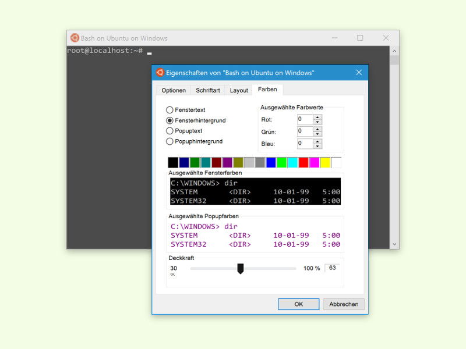Pick the teal color swatch
466x349 pixels.
tap(206, 163)
